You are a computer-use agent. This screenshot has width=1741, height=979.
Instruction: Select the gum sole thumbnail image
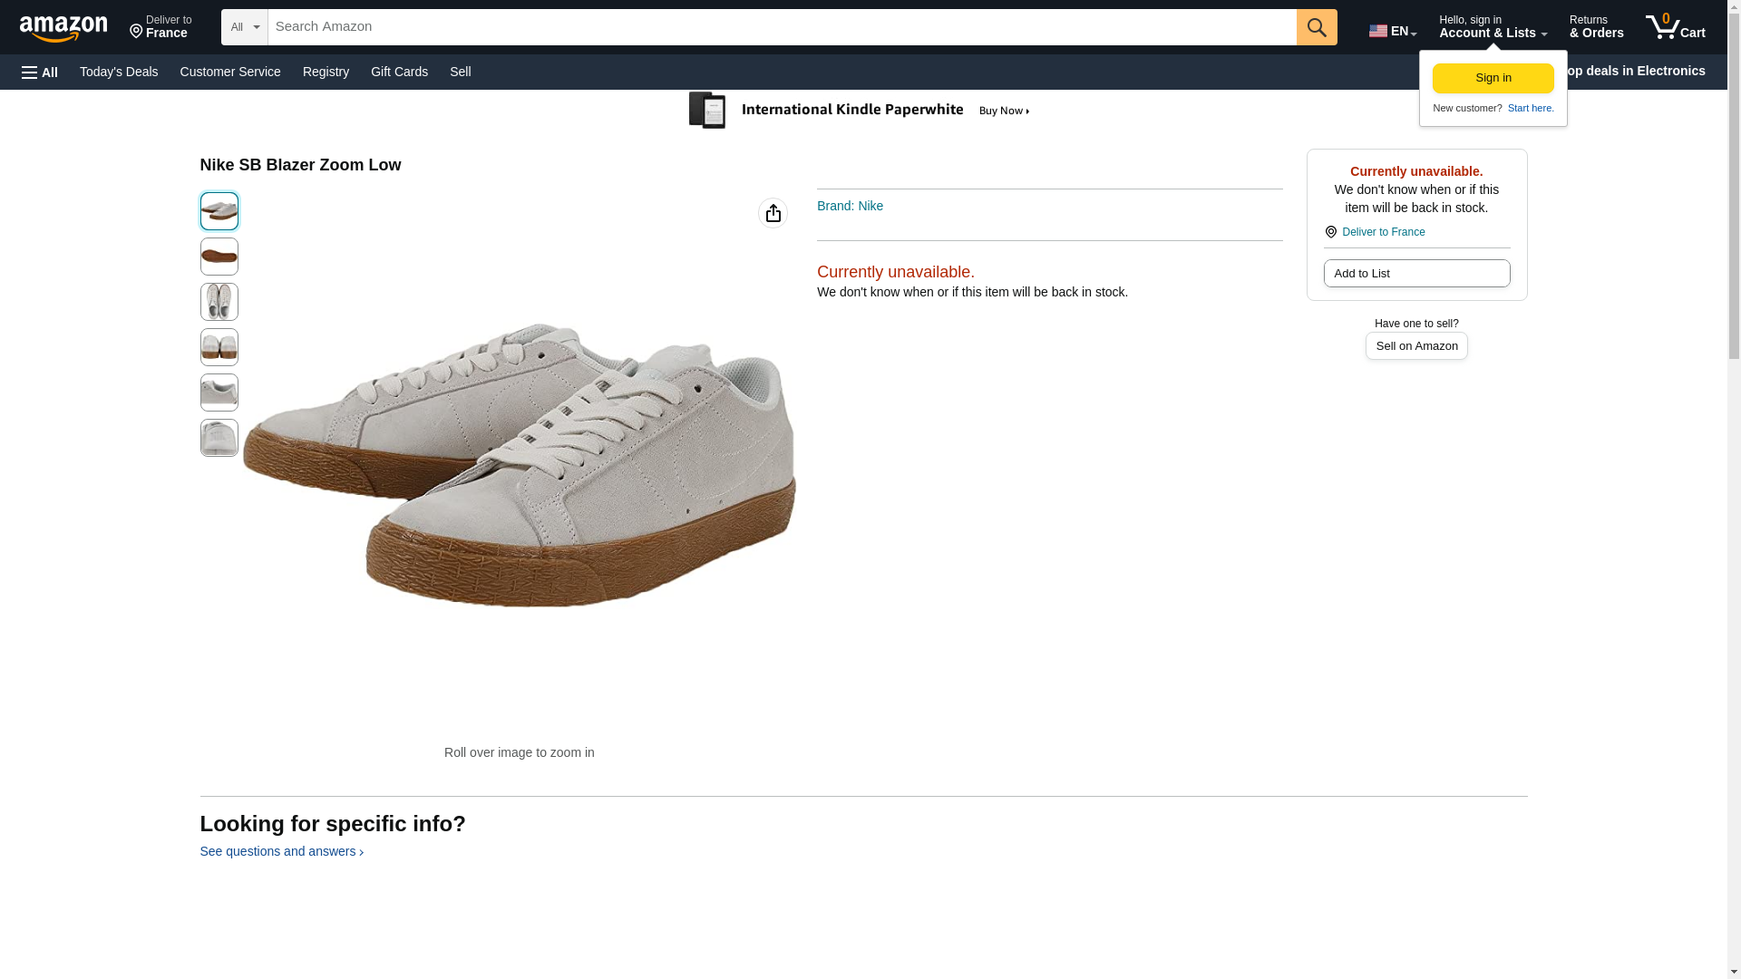(219, 257)
